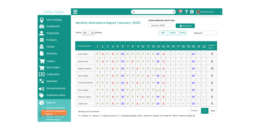Click the top header search bar
The height and width of the screenshot is (130, 260).
pyautogui.click(x=153, y=12)
